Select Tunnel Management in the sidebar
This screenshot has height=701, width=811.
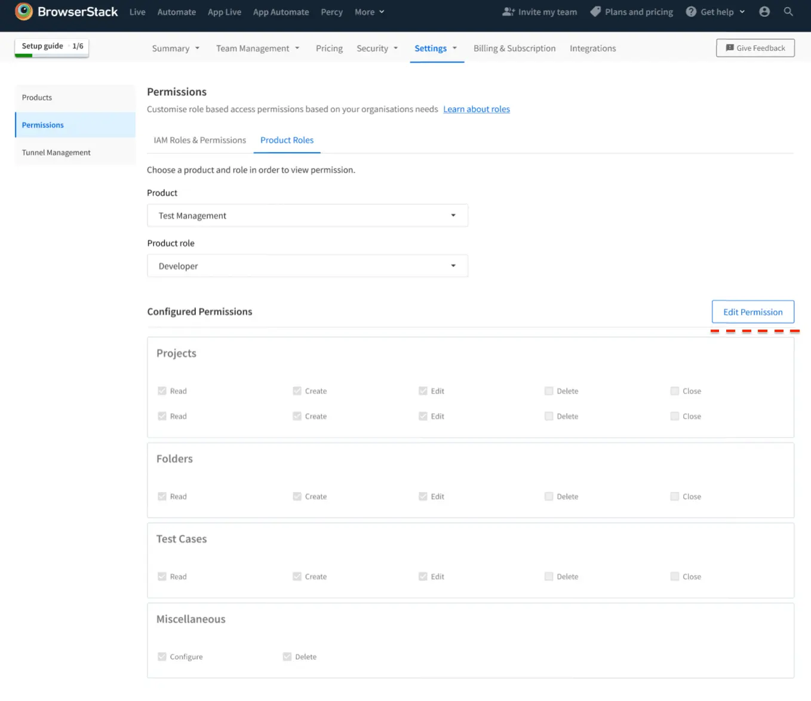[56, 153]
